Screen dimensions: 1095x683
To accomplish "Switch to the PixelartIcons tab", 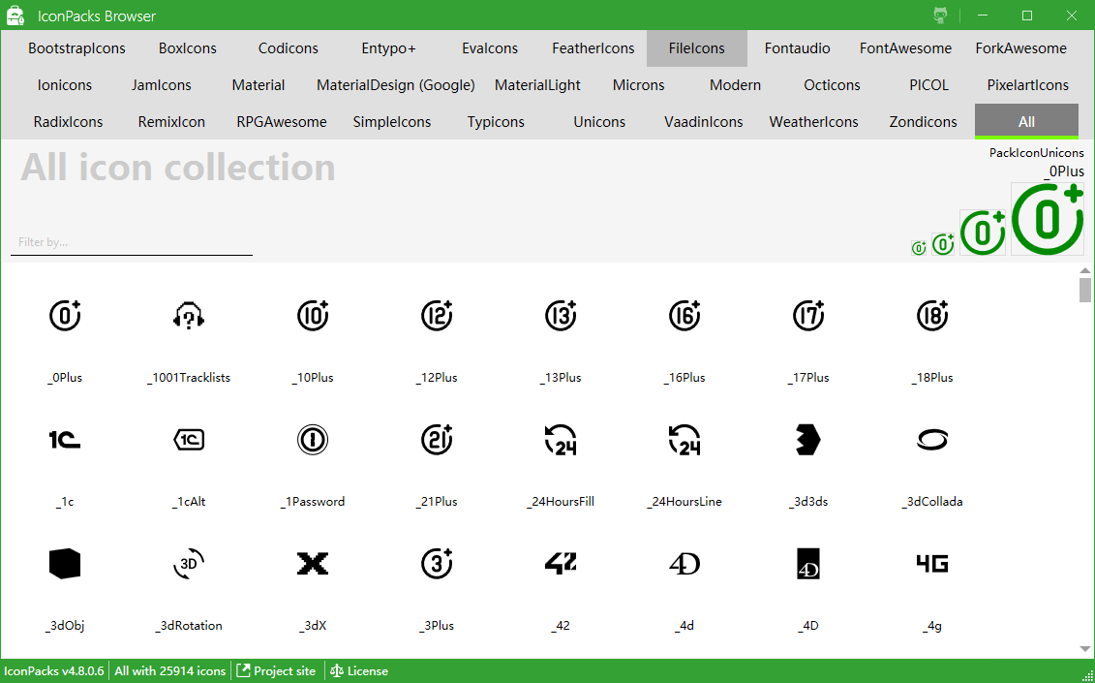I will coord(1027,85).
